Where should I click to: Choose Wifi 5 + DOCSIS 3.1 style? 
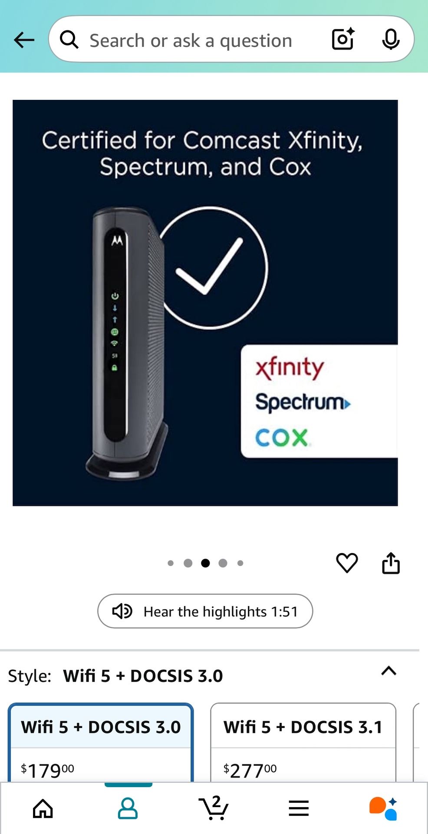pos(303,742)
